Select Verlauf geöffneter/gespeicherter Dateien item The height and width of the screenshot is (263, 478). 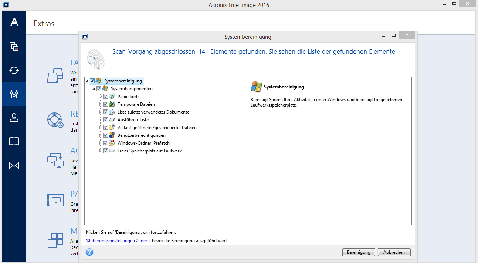[x=157, y=128]
